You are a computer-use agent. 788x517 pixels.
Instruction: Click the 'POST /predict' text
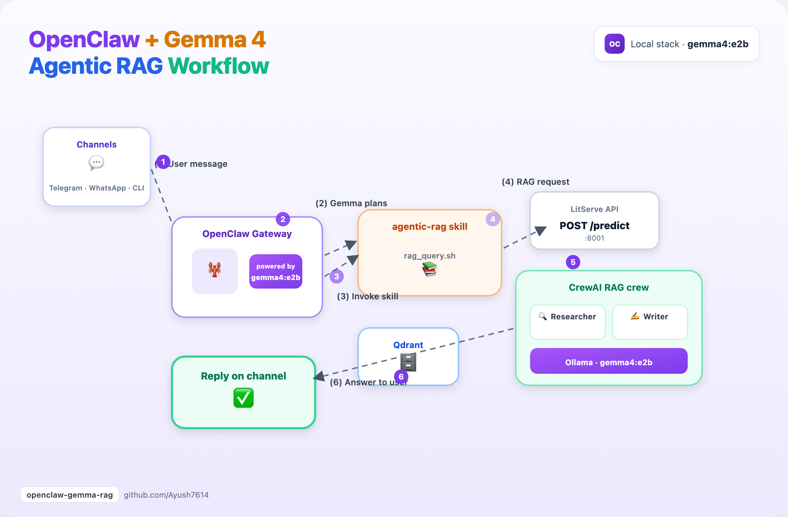tap(595, 226)
